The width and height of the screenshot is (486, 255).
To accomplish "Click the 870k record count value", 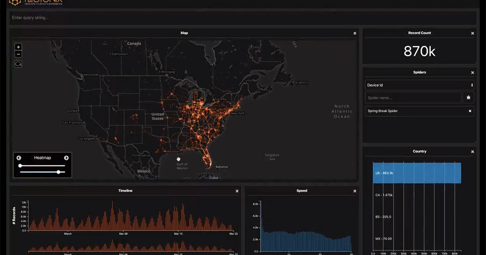I will [x=420, y=51].
